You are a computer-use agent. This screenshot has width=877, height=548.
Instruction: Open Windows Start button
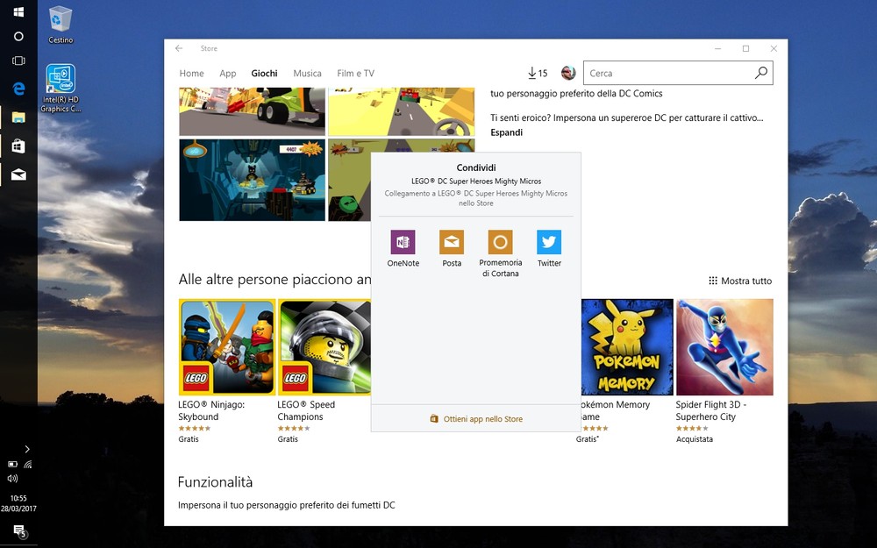(x=18, y=11)
